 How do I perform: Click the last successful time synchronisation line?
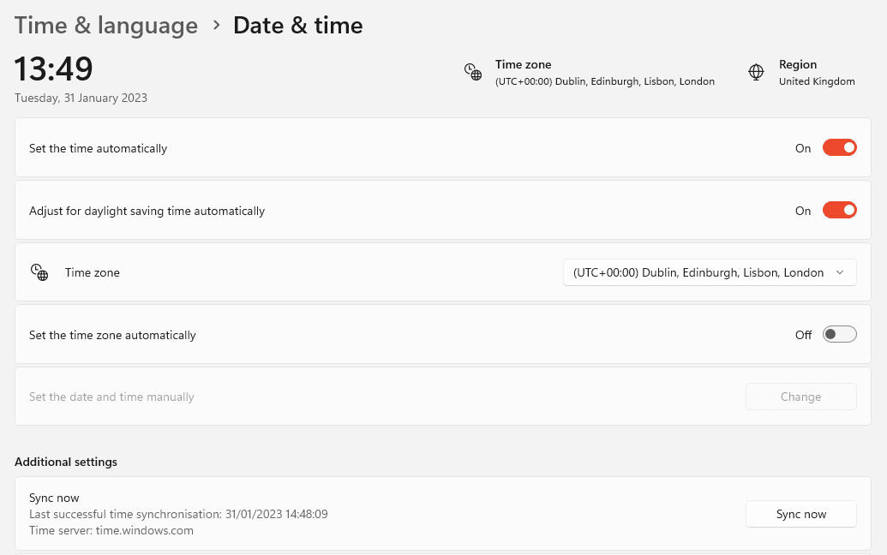[178, 514]
